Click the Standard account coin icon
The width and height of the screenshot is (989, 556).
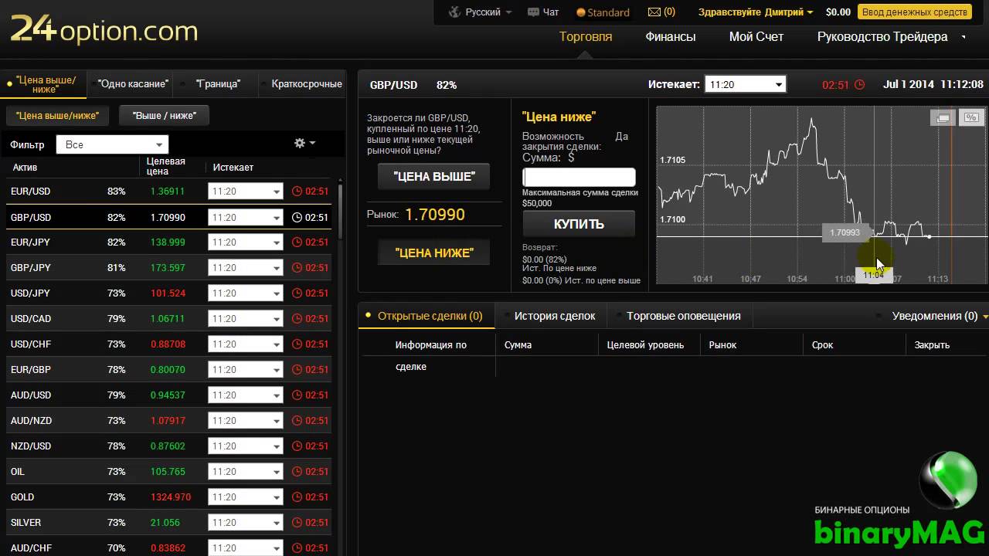coord(581,12)
